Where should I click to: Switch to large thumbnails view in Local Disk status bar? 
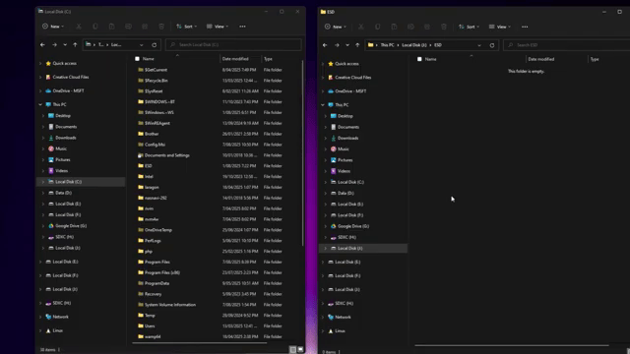pos(300,350)
